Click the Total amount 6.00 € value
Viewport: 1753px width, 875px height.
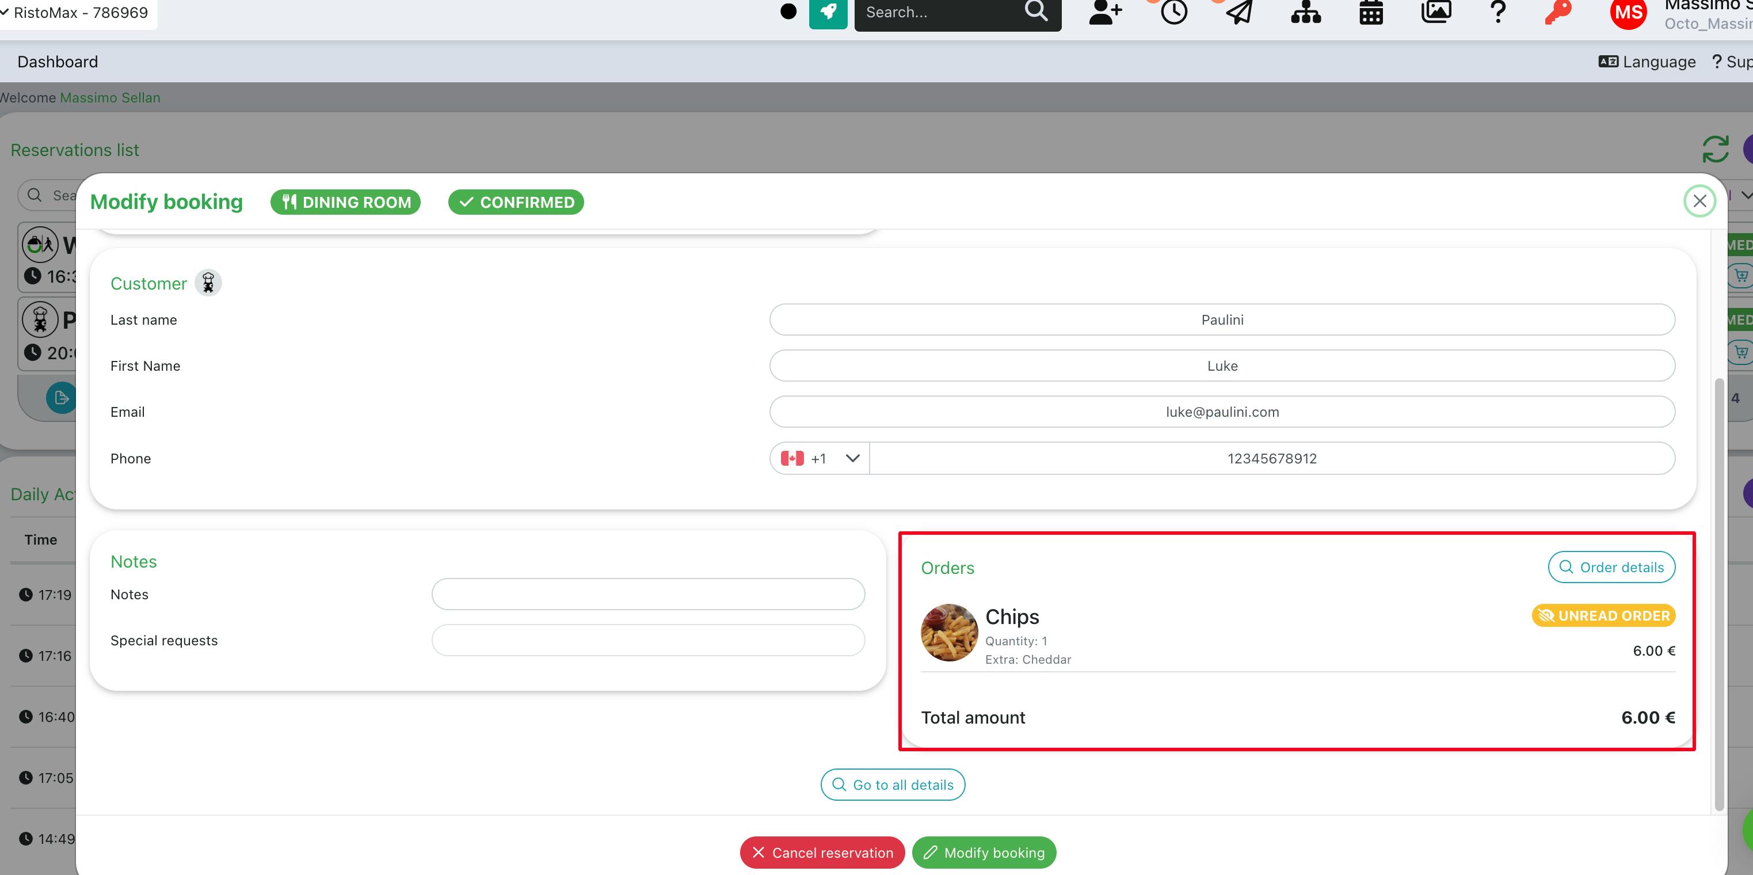coord(1648,718)
